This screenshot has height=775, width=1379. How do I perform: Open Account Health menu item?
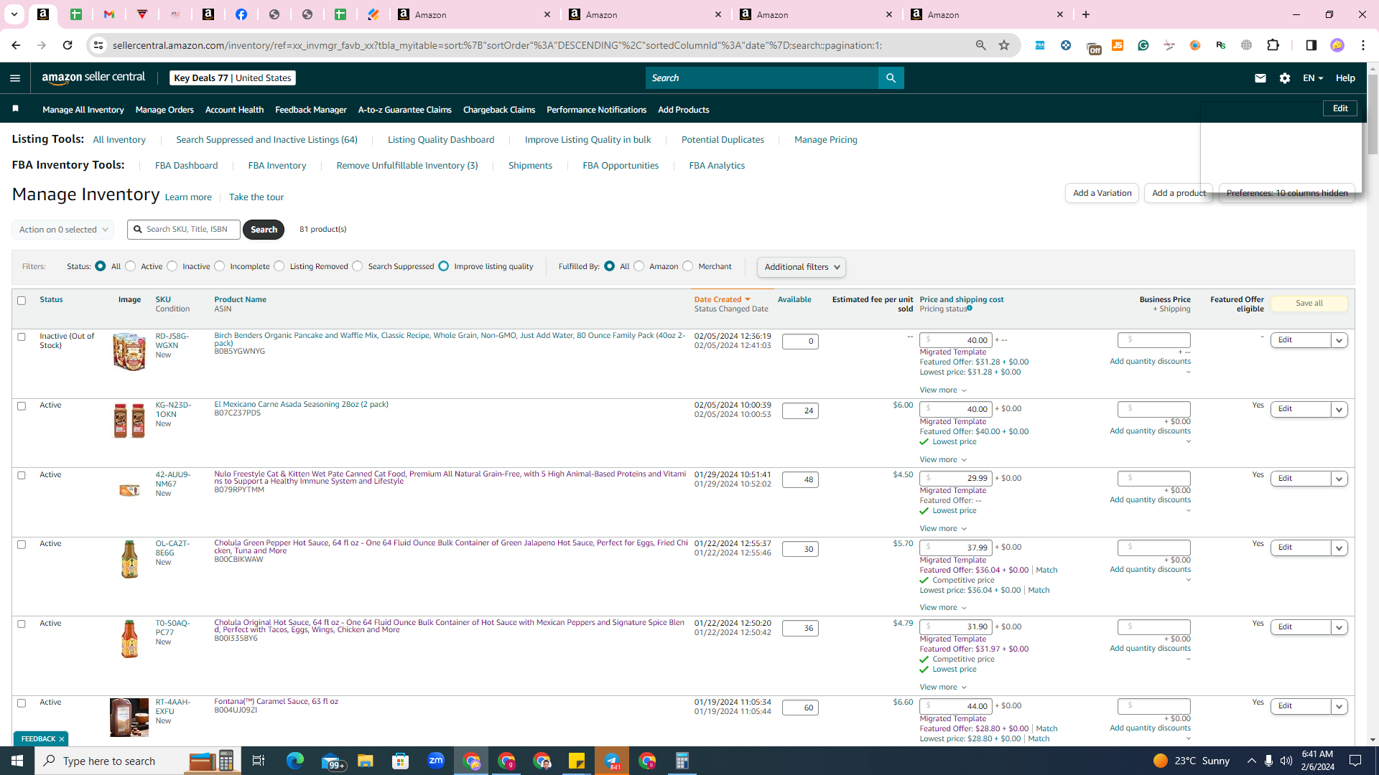[x=234, y=110]
